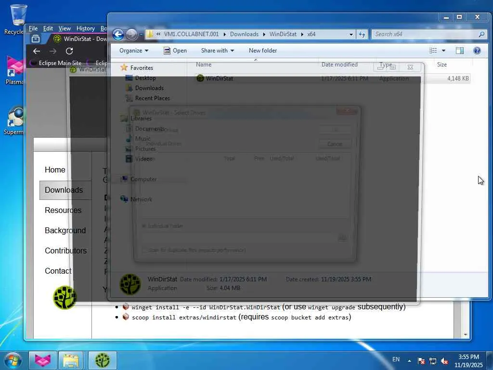Click the EN language indicator
This screenshot has width=493, height=370.
point(396,359)
